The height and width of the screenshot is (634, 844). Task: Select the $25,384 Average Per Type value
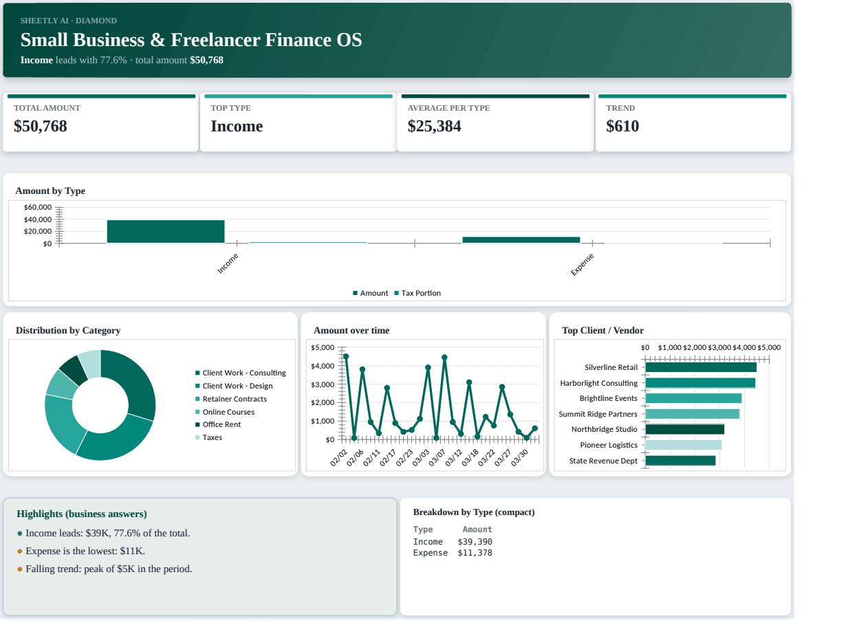(x=434, y=127)
